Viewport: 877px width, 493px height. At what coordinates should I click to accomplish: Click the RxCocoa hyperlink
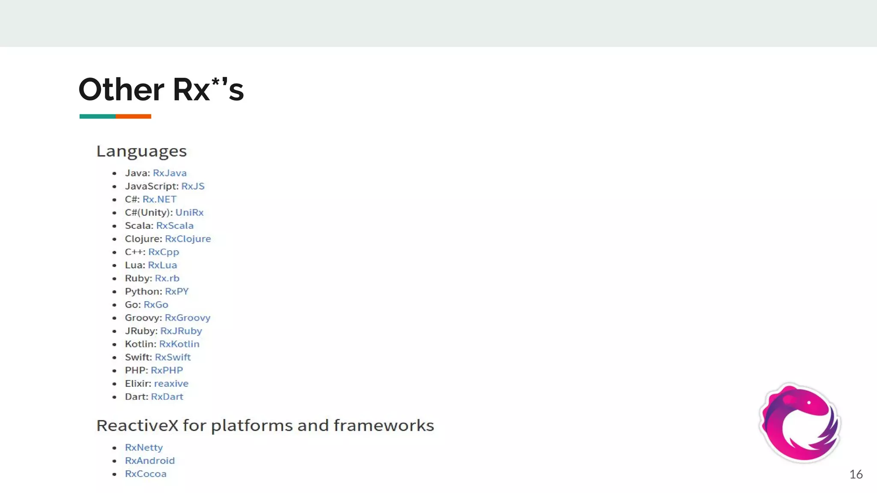(x=146, y=474)
